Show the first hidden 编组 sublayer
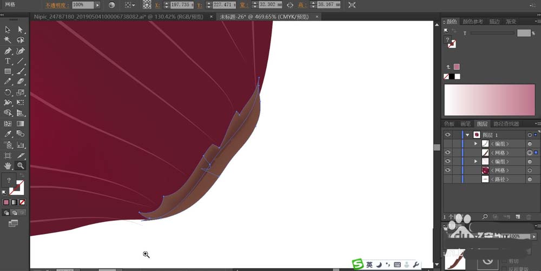 point(448,144)
